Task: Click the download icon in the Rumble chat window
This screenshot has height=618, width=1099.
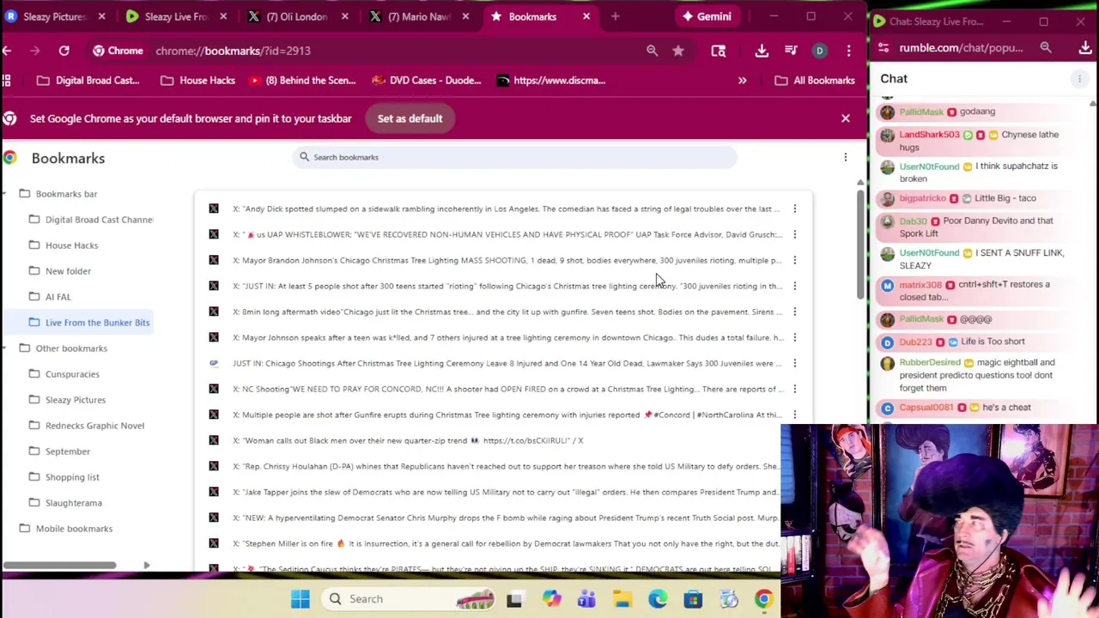Action: pyautogui.click(x=1084, y=48)
